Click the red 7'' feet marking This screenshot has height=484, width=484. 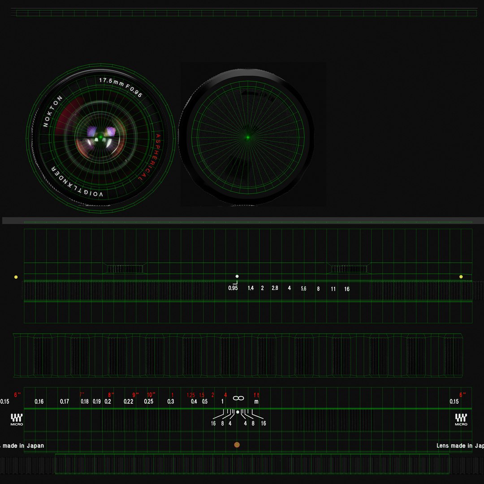tap(82, 395)
